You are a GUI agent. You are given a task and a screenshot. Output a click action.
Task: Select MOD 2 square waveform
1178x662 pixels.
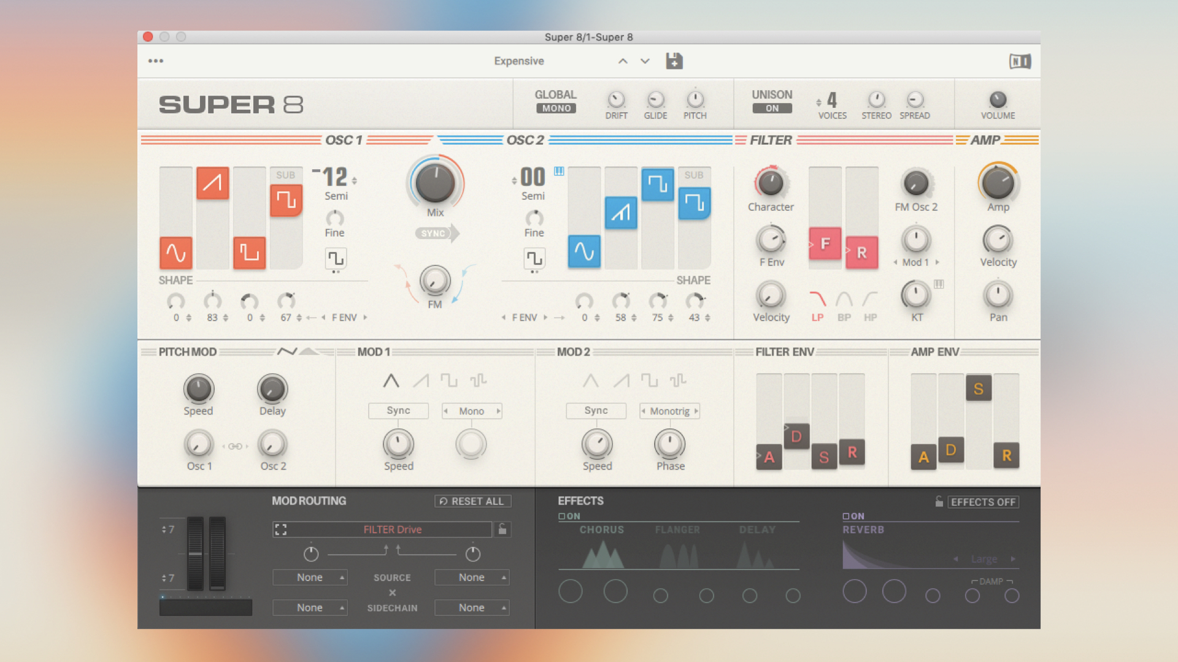(x=649, y=381)
